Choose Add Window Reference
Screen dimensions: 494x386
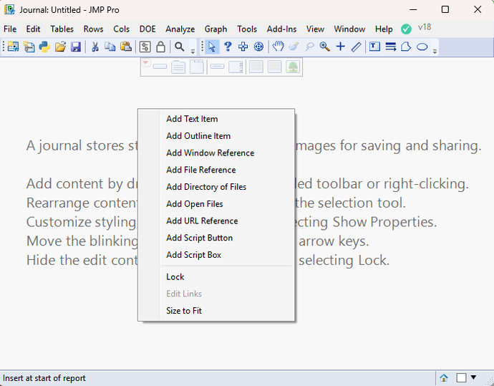click(x=216, y=153)
